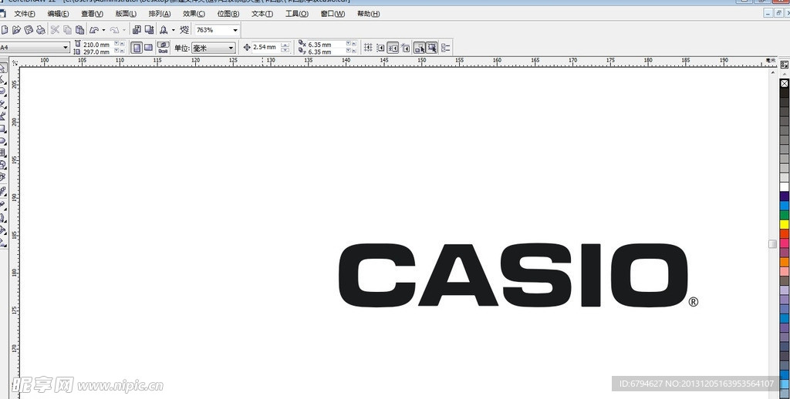
Task: Click the Paste clipboard icon
Action: tap(79, 30)
